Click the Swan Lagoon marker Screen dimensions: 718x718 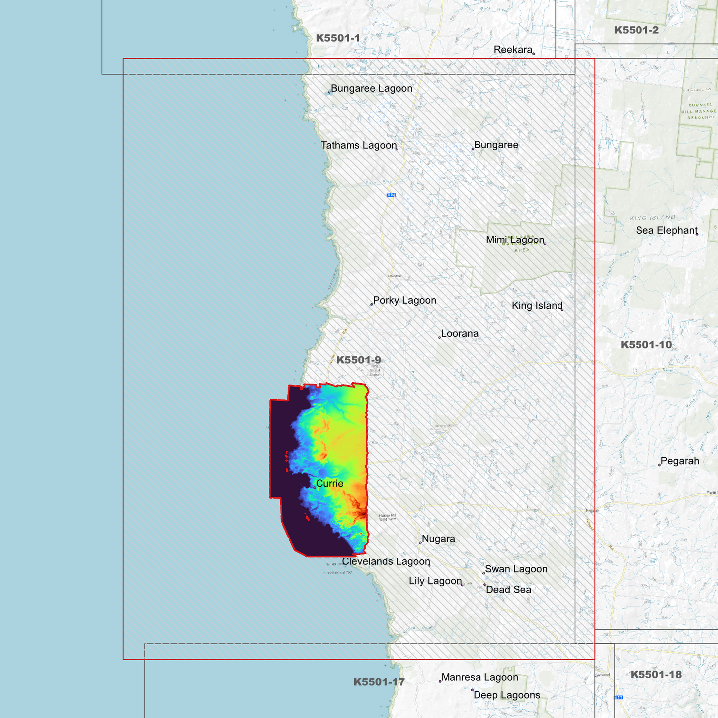pos(484,572)
